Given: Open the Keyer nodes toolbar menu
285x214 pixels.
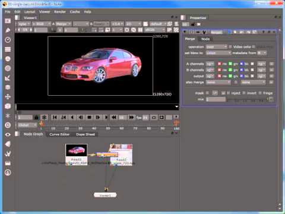Looking at the screenshot, I should [x=8, y=78].
